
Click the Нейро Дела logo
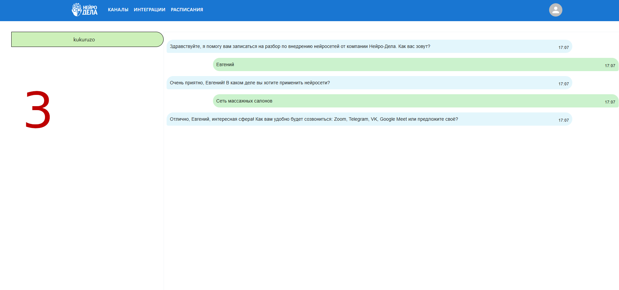pos(84,10)
